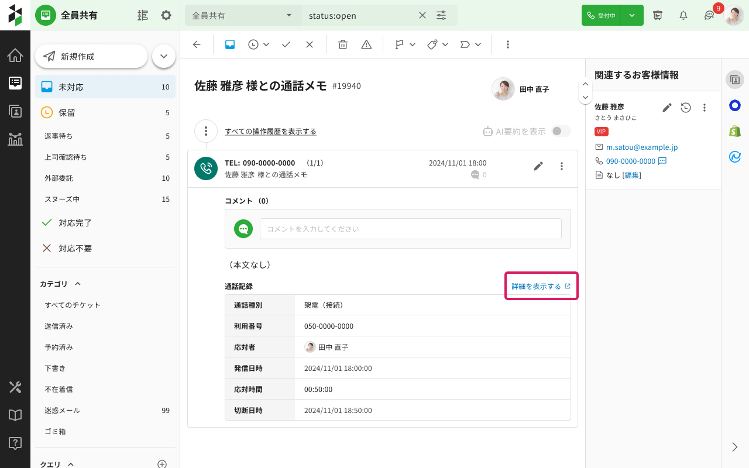Open chat messages with 9 badge
Screen dimensions: 749x468
pyautogui.click(x=709, y=15)
